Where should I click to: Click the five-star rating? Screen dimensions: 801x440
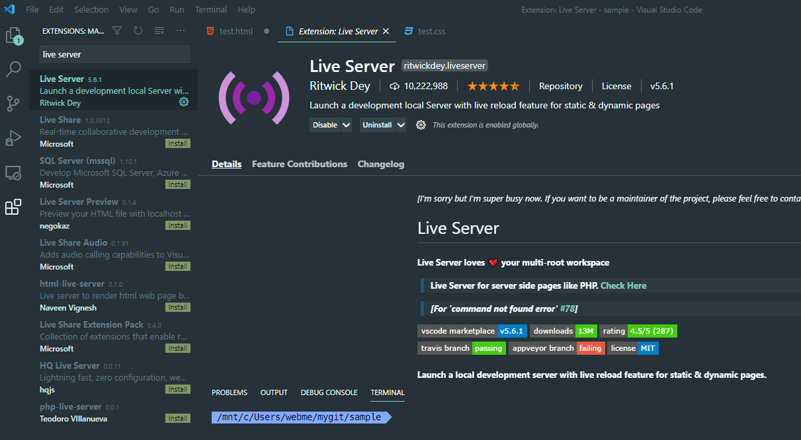pos(493,86)
